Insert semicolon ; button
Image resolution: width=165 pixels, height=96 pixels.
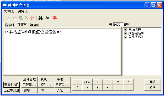pos(128,88)
